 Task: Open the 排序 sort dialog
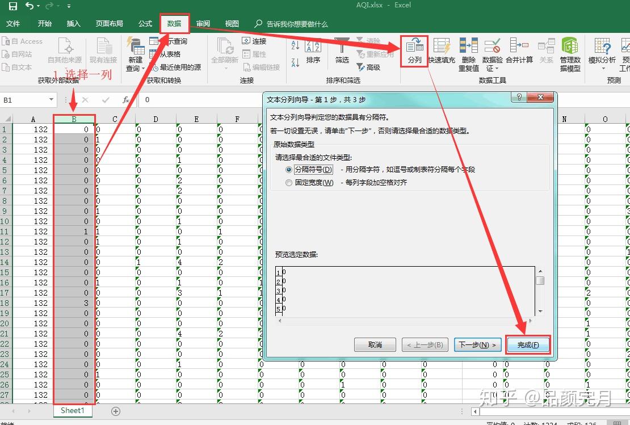click(313, 52)
